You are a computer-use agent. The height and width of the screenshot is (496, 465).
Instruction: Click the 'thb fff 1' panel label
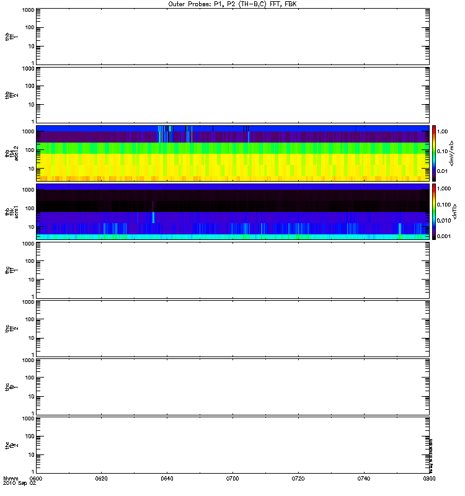coord(12,37)
